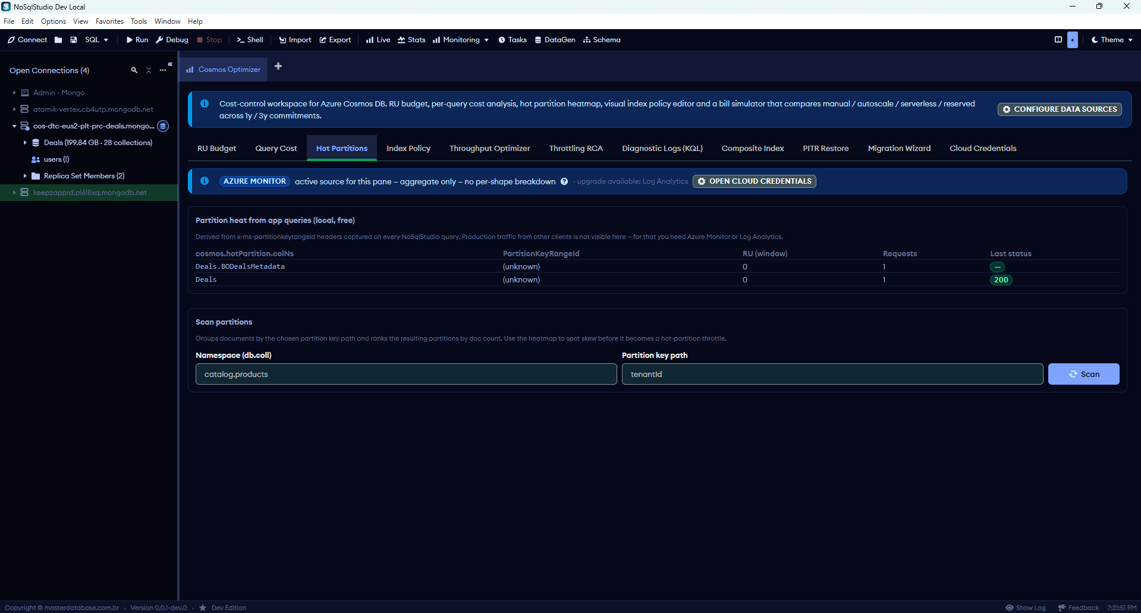
Task: Open the Tools menu
Action: (139, 21)
